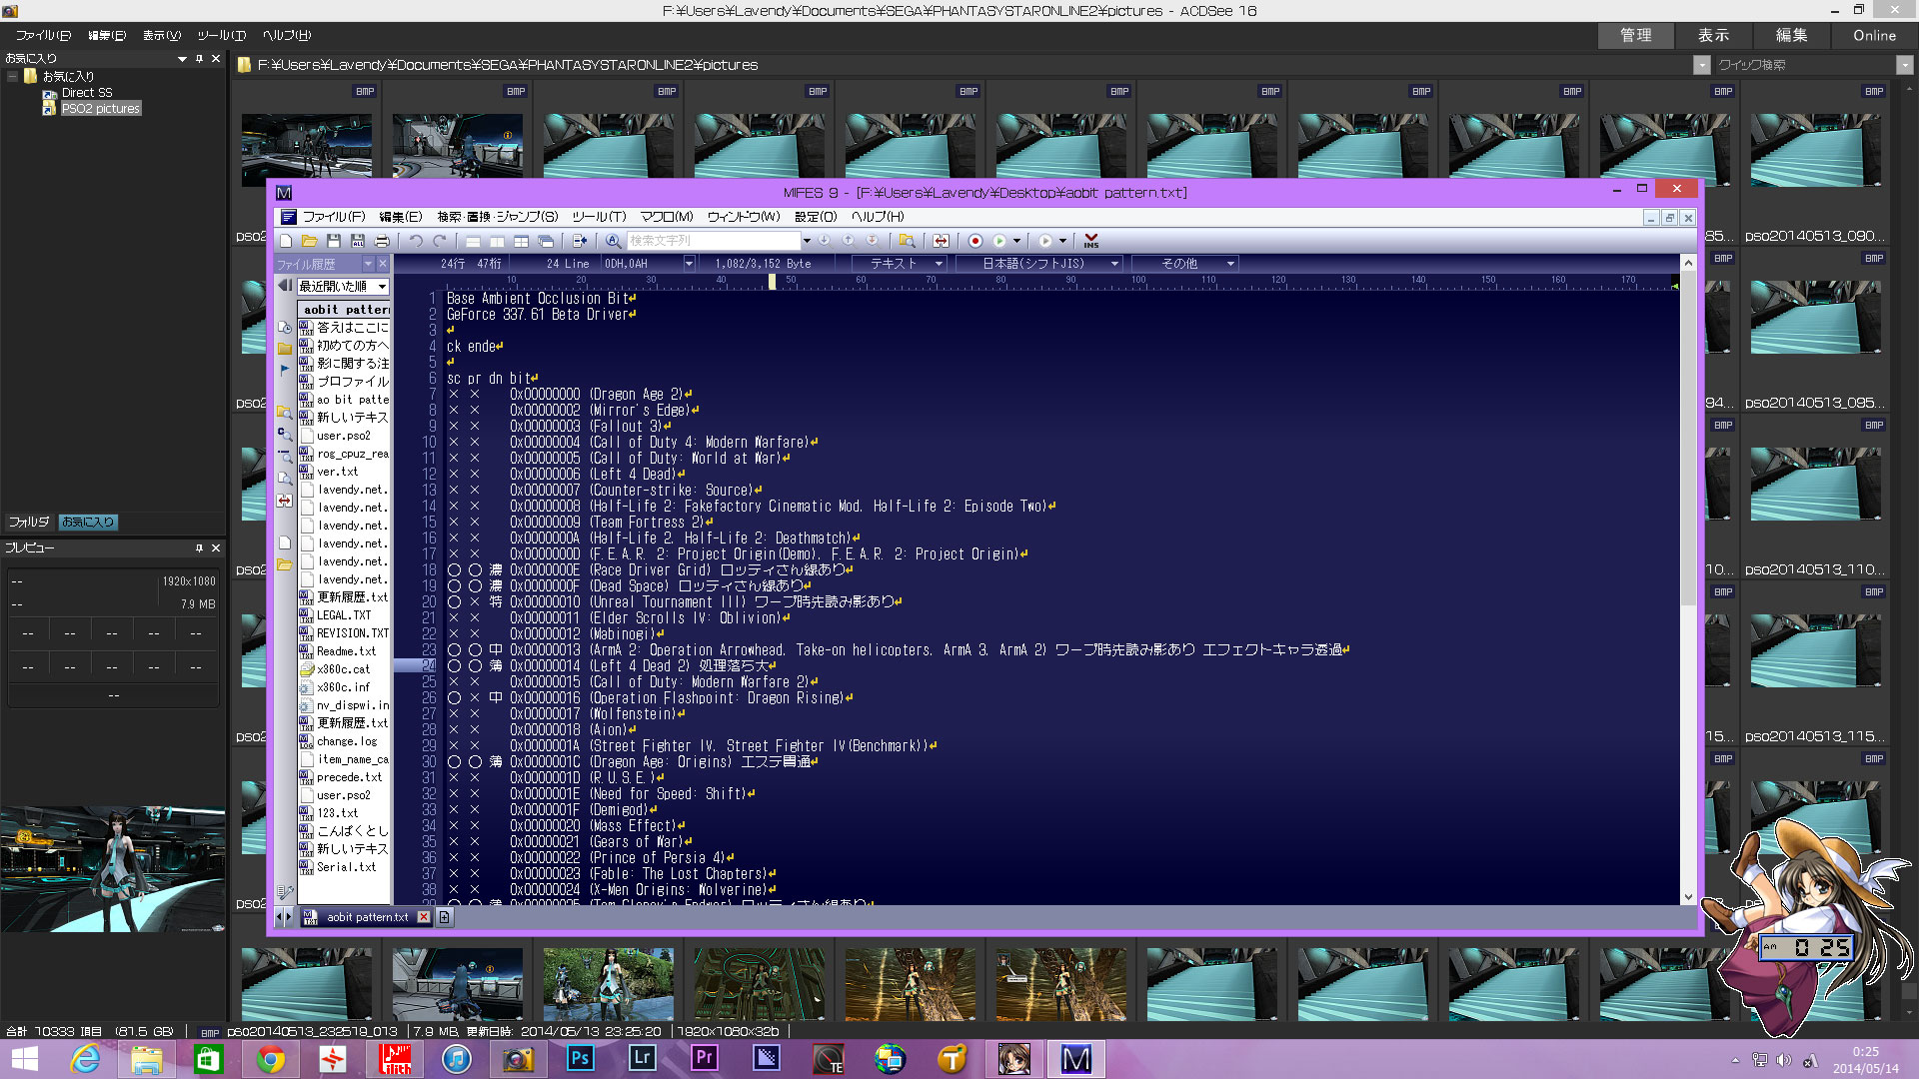Switch to ACDSee 編集 mode tab
The width and height of the screenshot is (1919, 1079).
pyautogui.click(x=1792, y=35)
